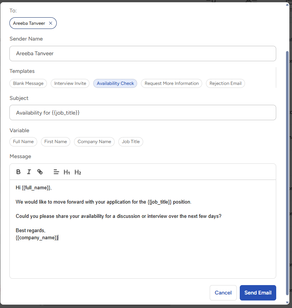The image size is (292, 308).
Task: Apply Heading 2 style
Action: 78,172
